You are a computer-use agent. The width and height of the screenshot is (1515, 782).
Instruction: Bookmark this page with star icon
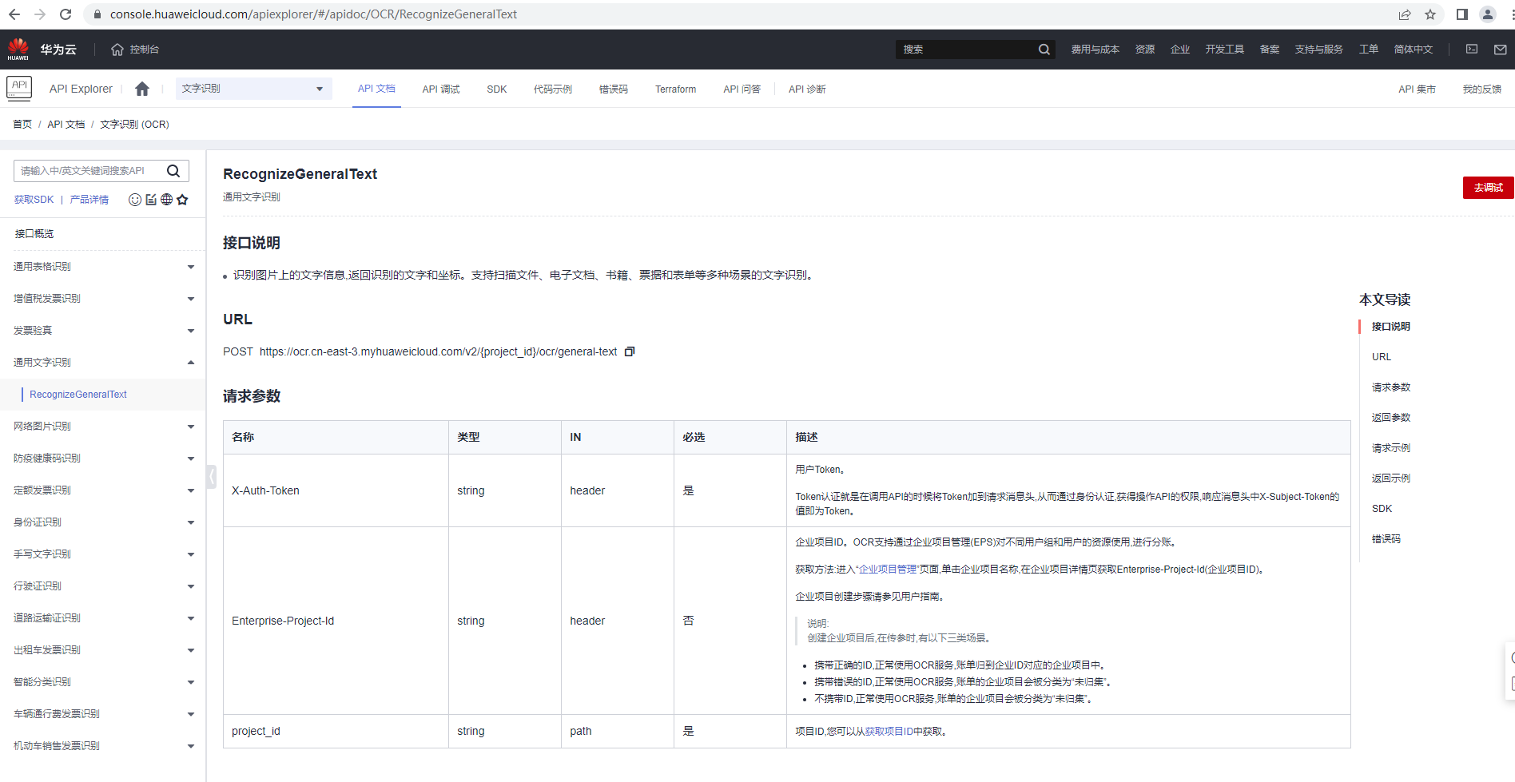pyautogui.click(x=1430, y=14)
